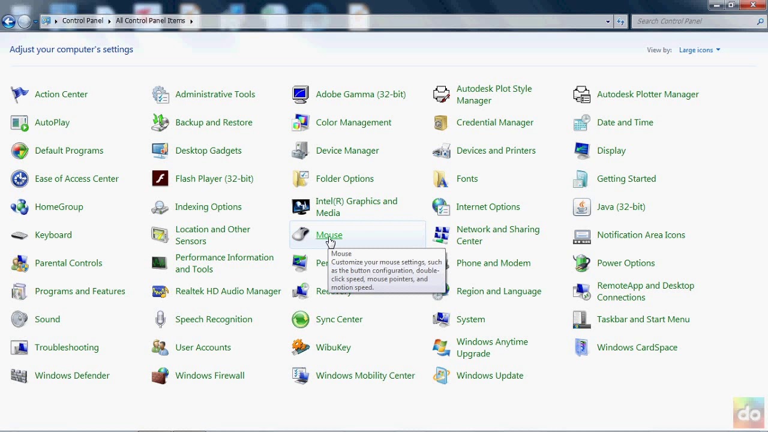Click the Sync Center green icon
This screenshot has height=432, width=768.
[301, 319]
